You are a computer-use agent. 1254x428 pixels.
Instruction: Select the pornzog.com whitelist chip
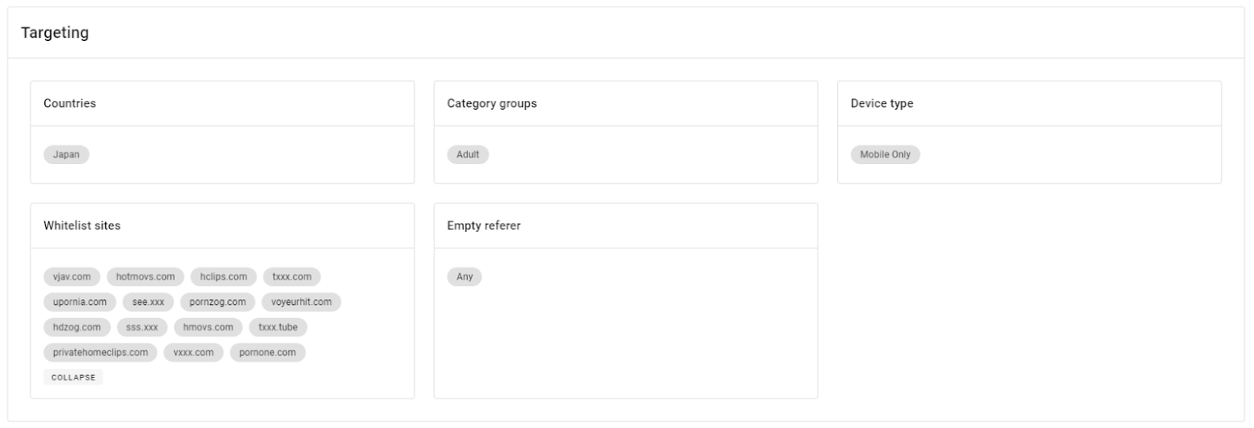[x=218, y=303]
